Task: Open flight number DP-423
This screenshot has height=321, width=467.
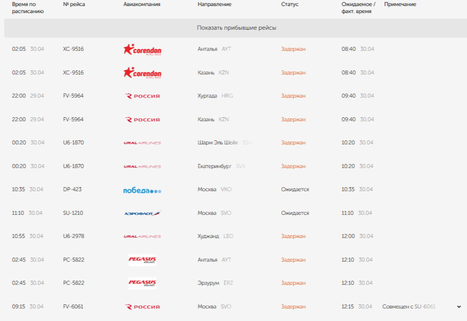Action: pyautogui.click(x=72, y=190)
